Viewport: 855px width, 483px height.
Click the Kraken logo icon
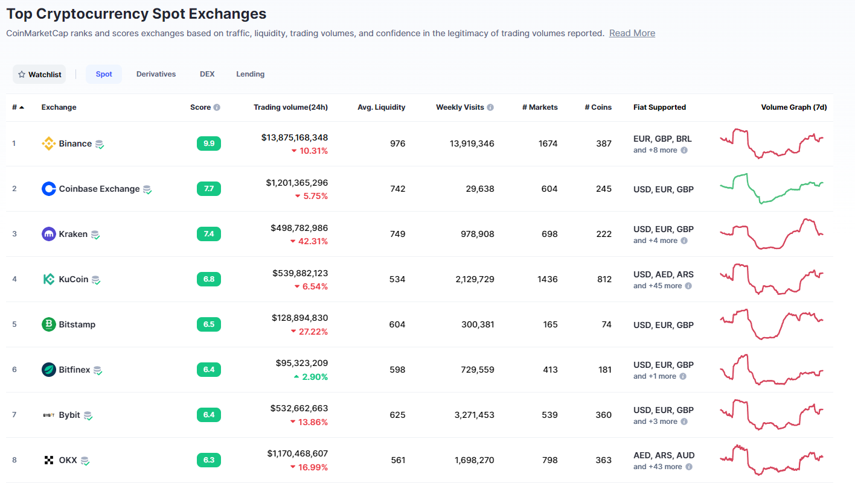tap(49, 234)
